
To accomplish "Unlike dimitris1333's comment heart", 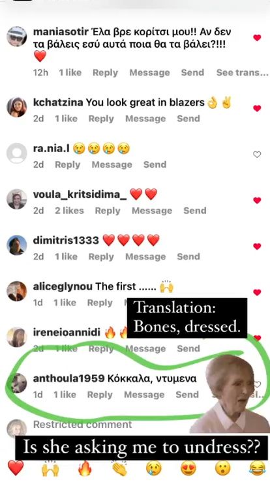I will 257,247.
